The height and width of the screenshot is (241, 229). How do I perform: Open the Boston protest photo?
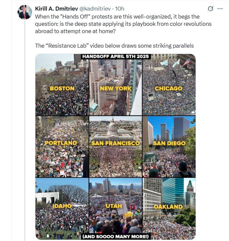[62, 84]
